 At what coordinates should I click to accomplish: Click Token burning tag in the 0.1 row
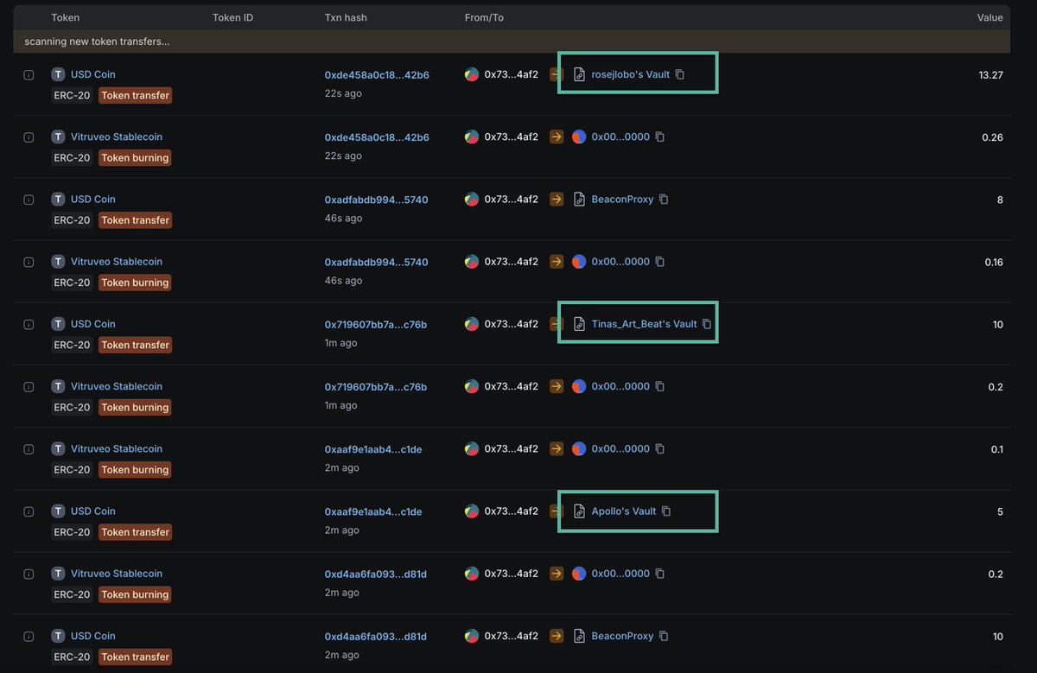point(135,470)
